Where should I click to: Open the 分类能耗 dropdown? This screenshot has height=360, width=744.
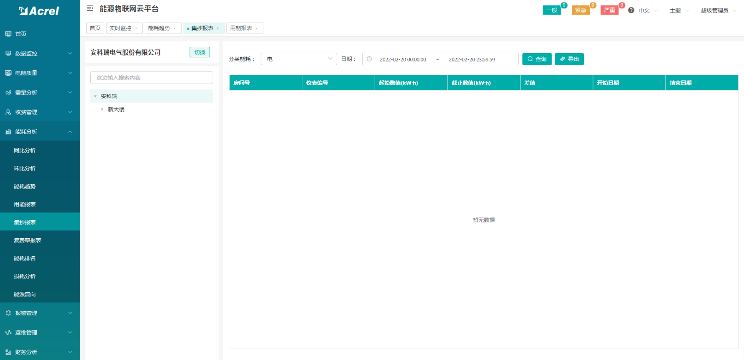pos(299,59)
